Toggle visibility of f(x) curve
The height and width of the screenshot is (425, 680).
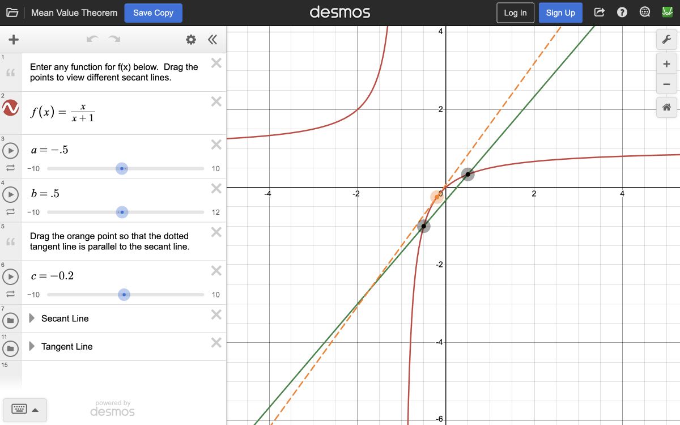(x=11, y=108)
